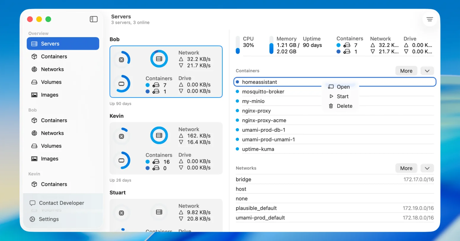The height and width of the screenshot is (241, 460).
Task: Click the Contact Developer speech bubble icon
Action: pyautogui.click(x=32, y=203)
